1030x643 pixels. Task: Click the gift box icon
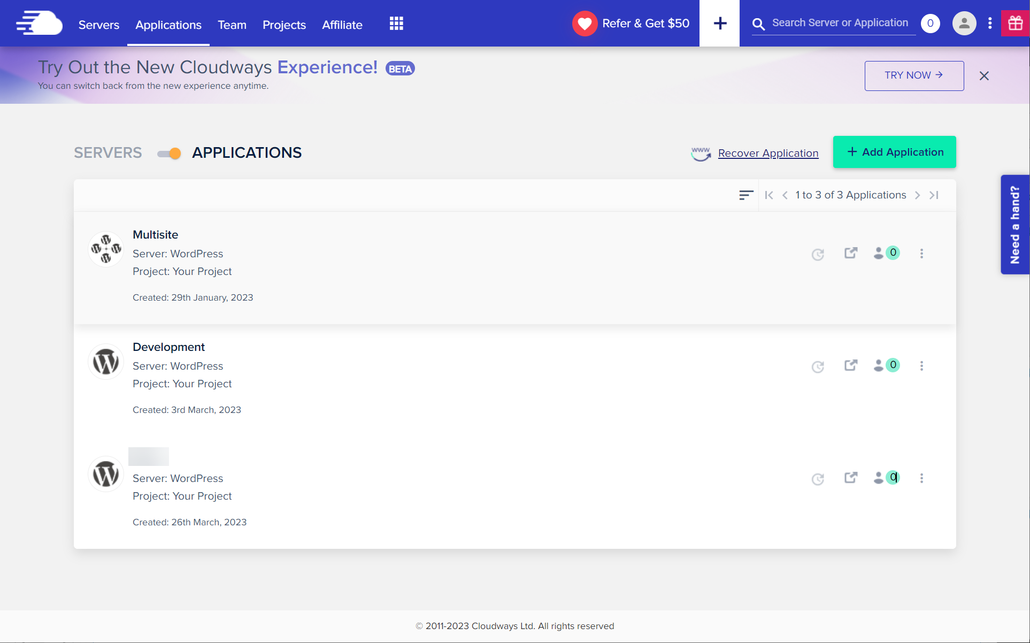pyautogui.click(x=1015, y=24)
